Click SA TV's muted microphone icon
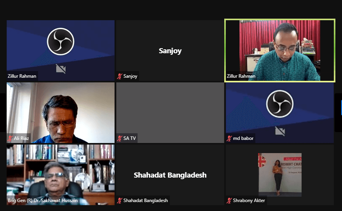Viewport: 342px width, 211px height. 120,138
